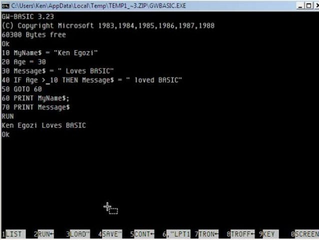Click the 4 SAVE function key label
This screenshot has width=319, height=240.
pos(110,234)
